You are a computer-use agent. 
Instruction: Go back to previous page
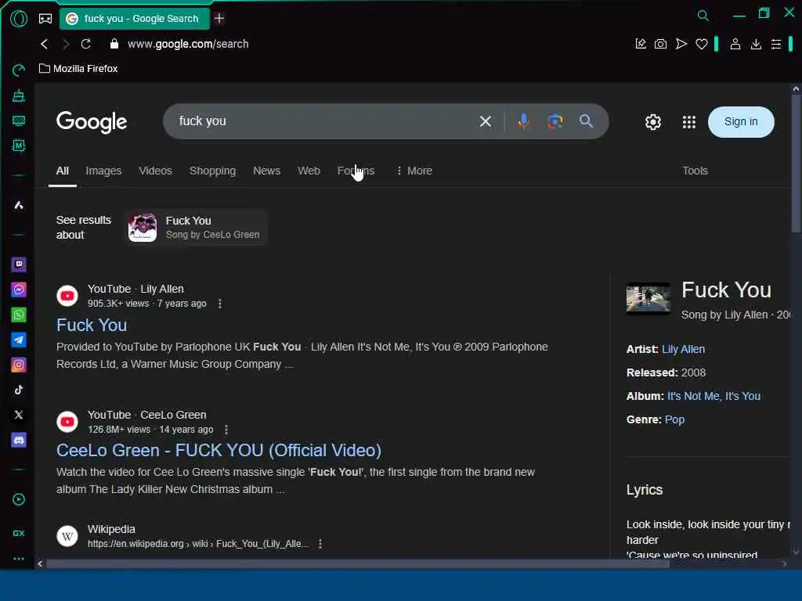(45, 44)
